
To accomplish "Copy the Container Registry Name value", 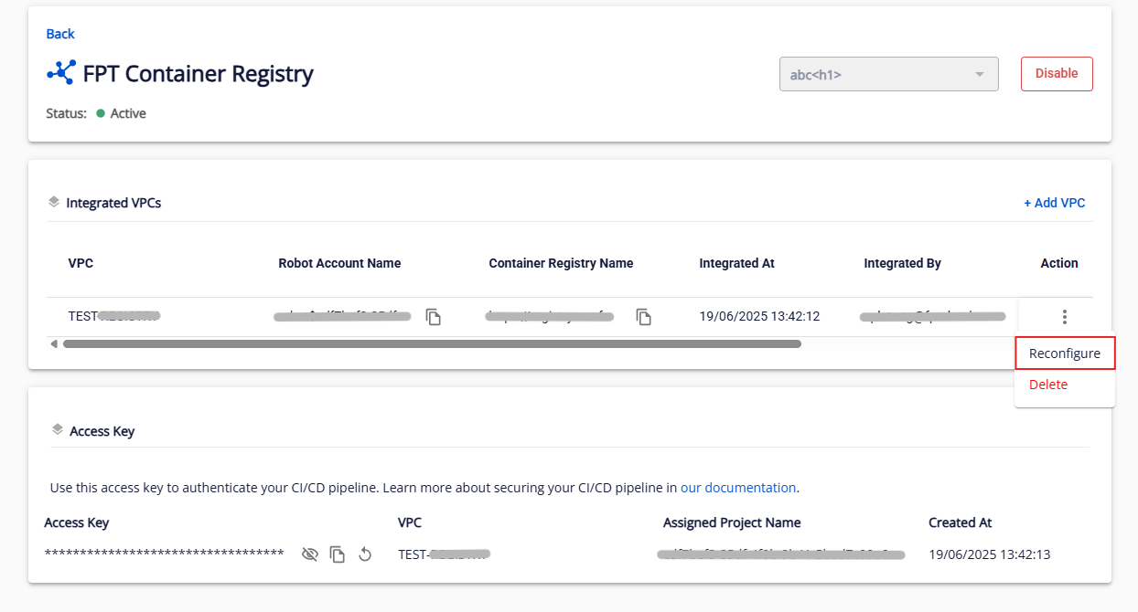I will click(644, 317).
